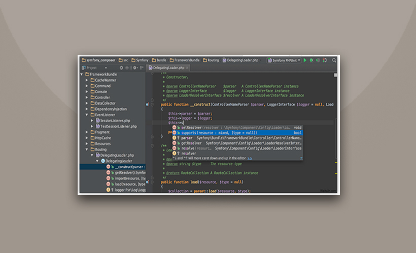416x253 pixels.
Task: Fold the __construct function via gutter marker
Action: point(152,104)
